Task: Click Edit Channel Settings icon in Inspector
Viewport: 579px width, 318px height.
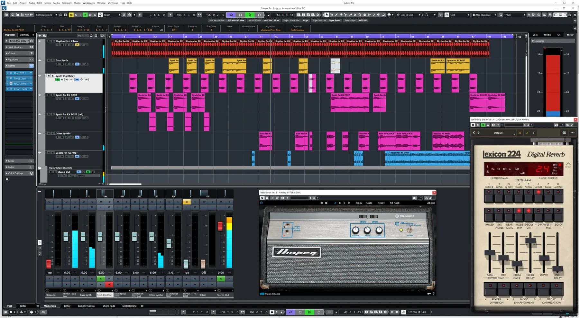Action: click(x=32, y=41)
